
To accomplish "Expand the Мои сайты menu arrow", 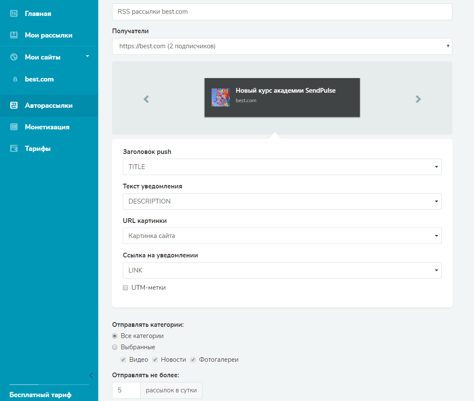I will pos(87,56).
